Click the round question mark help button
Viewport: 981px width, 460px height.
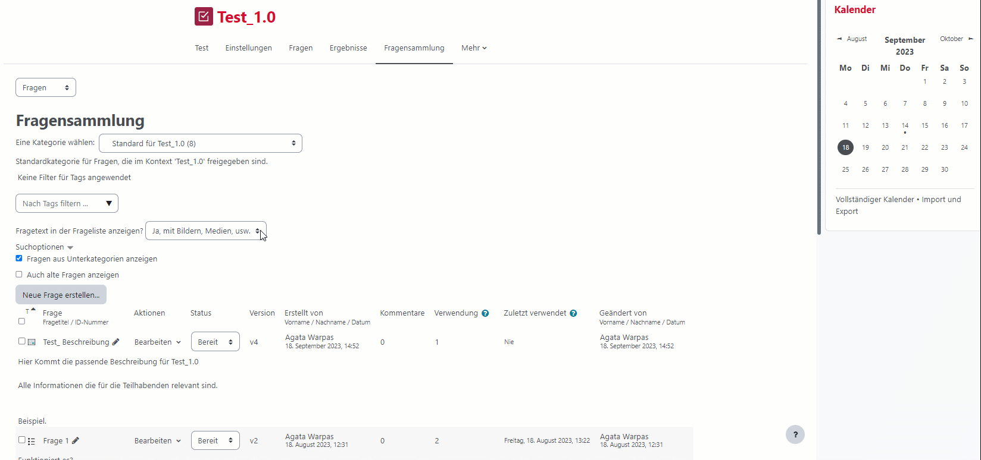tap(795, 434)
